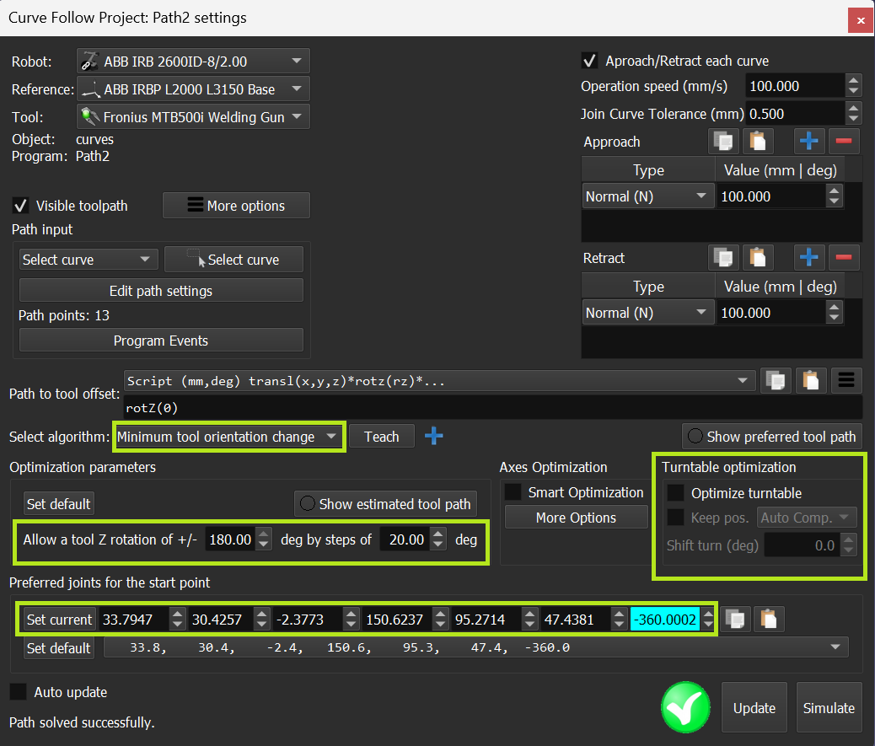The image size is (875, 746).
Task: Expand the Select algorithm dropdown
Action: (228, 437)
